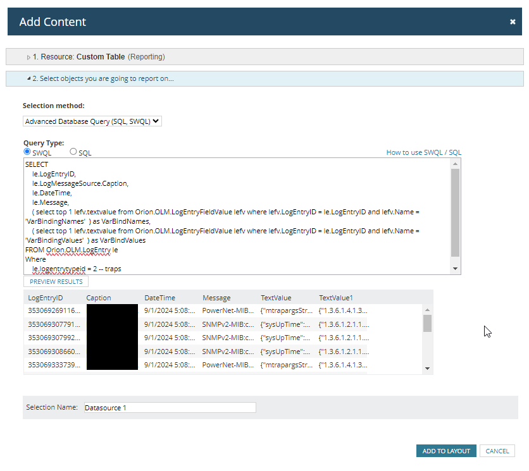The width and height of the screenshot is (529, 471).
Task: Click the le.LogMessageSource.Caption line in query
Action: point(80,184)
